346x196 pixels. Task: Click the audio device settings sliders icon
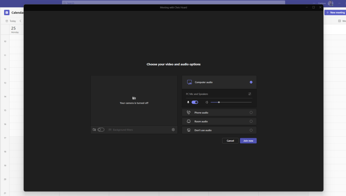click(250, 94)
